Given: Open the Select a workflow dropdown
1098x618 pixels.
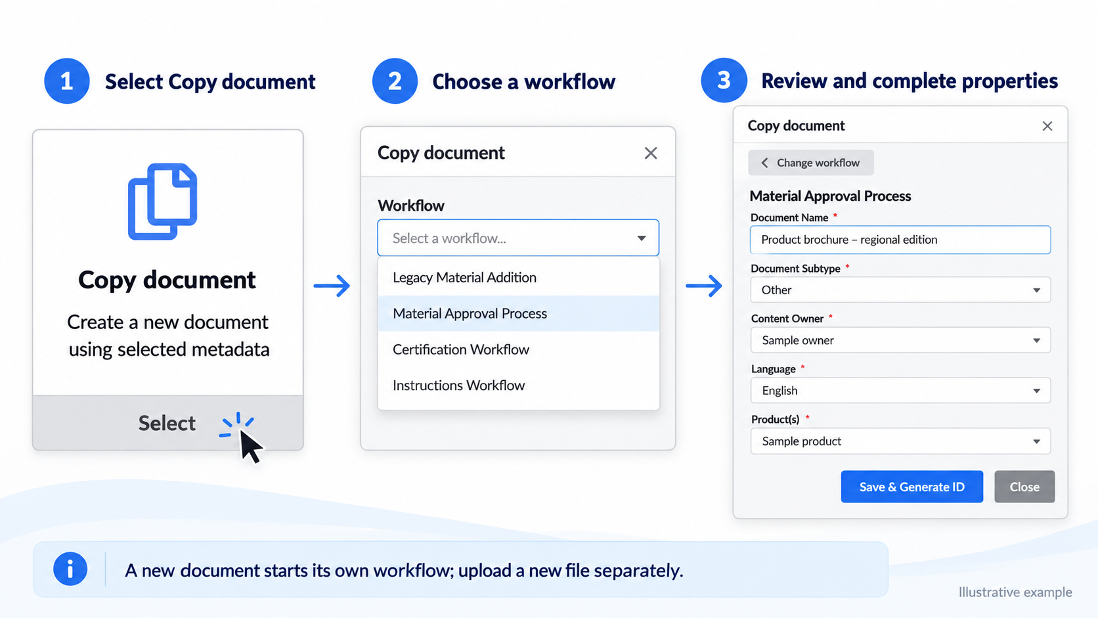Looking at the screenshot, I should (517, 238).
